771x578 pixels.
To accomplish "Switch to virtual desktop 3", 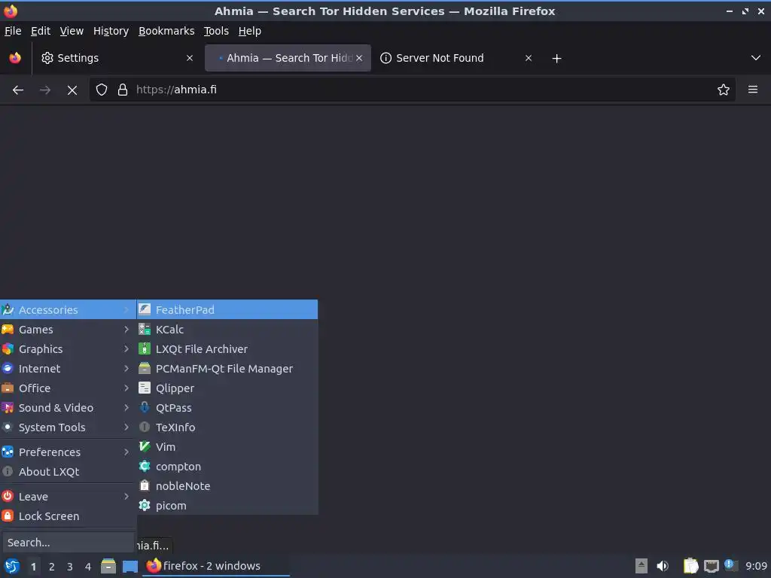I will (70, 567).
